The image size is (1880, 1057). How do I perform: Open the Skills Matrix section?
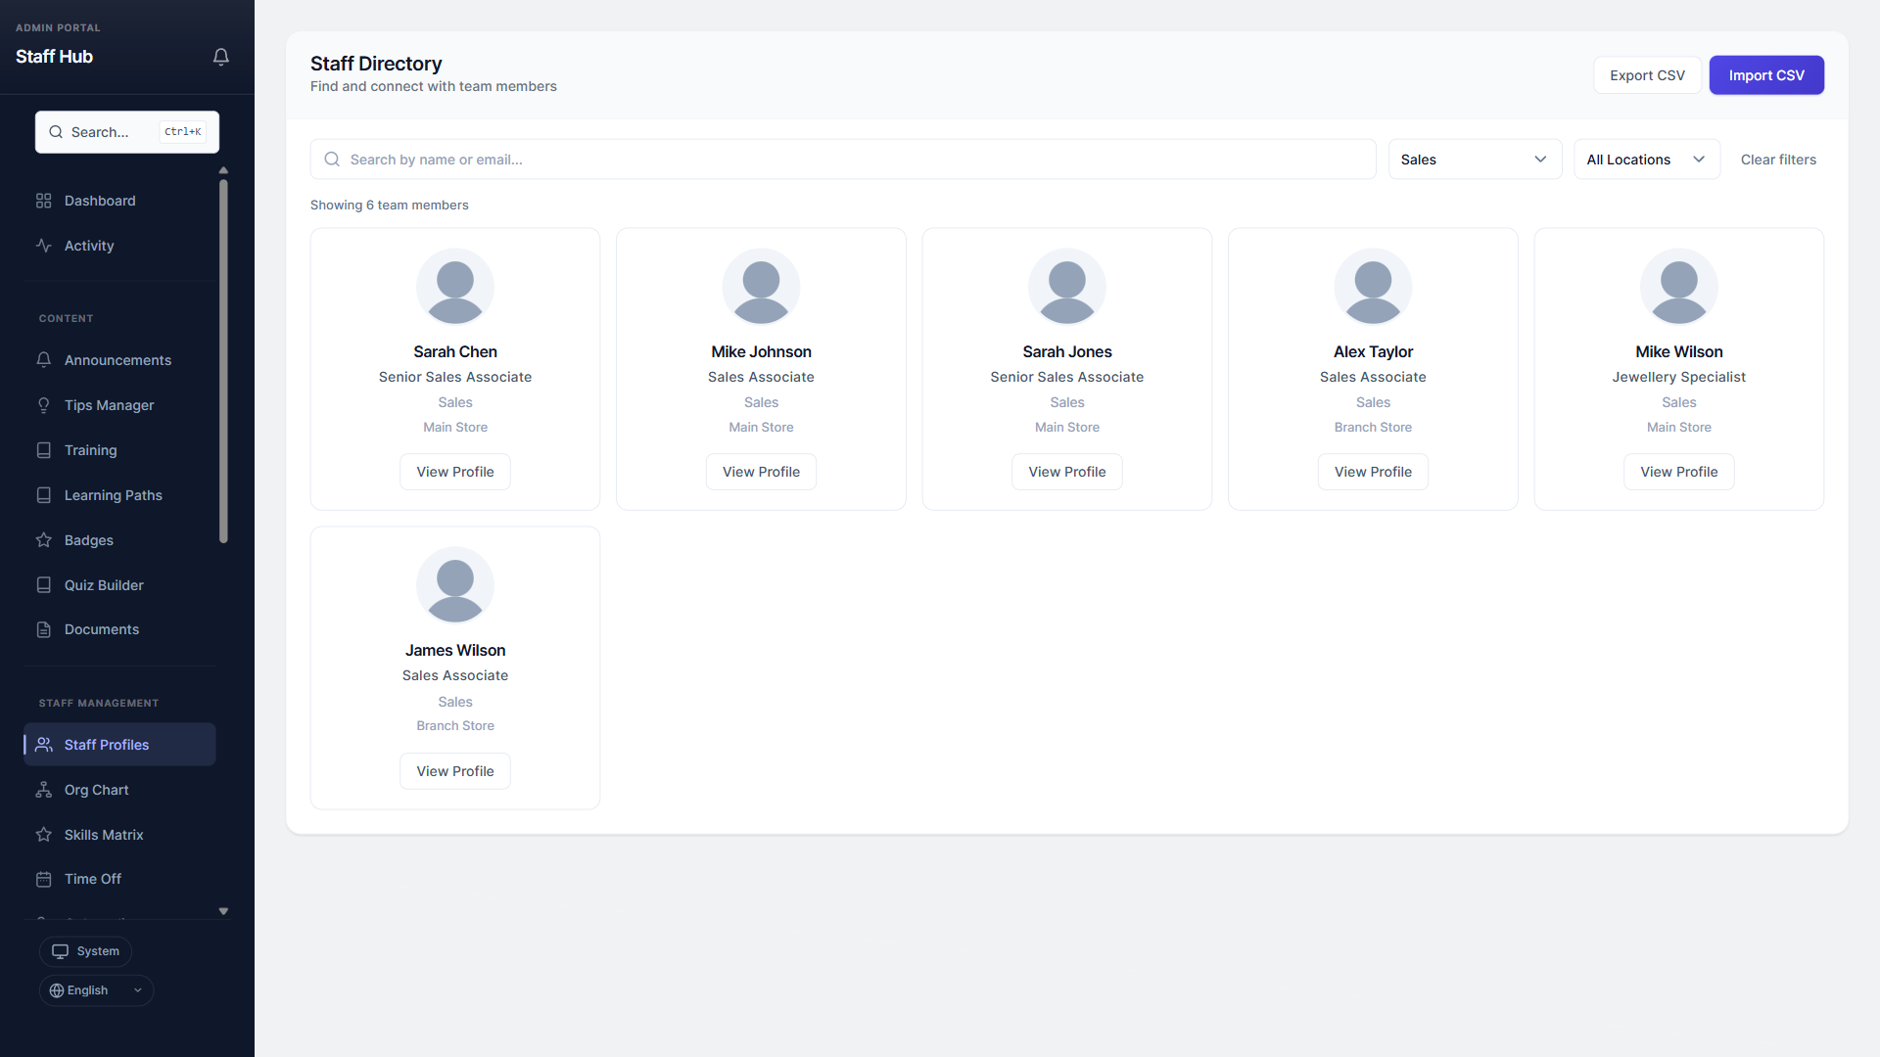pyautogui.click(x=102, y=834)
